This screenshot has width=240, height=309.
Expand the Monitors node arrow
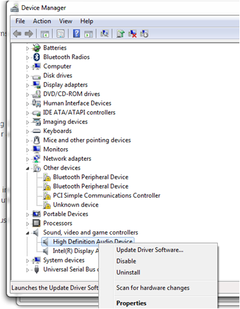27,149
